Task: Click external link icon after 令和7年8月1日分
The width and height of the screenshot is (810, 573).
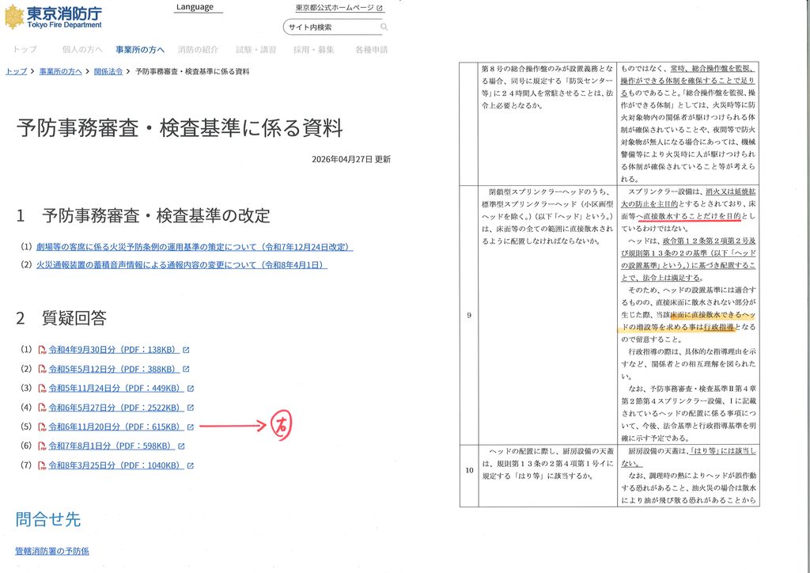Action: (x=181, y=446)
